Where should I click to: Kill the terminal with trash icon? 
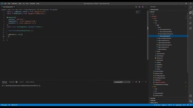139,82
